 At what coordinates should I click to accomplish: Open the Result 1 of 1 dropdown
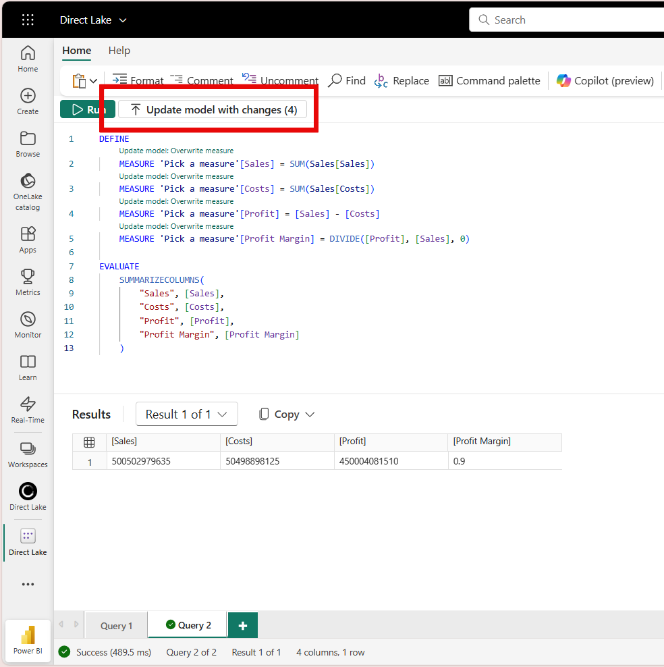point(186,414)
